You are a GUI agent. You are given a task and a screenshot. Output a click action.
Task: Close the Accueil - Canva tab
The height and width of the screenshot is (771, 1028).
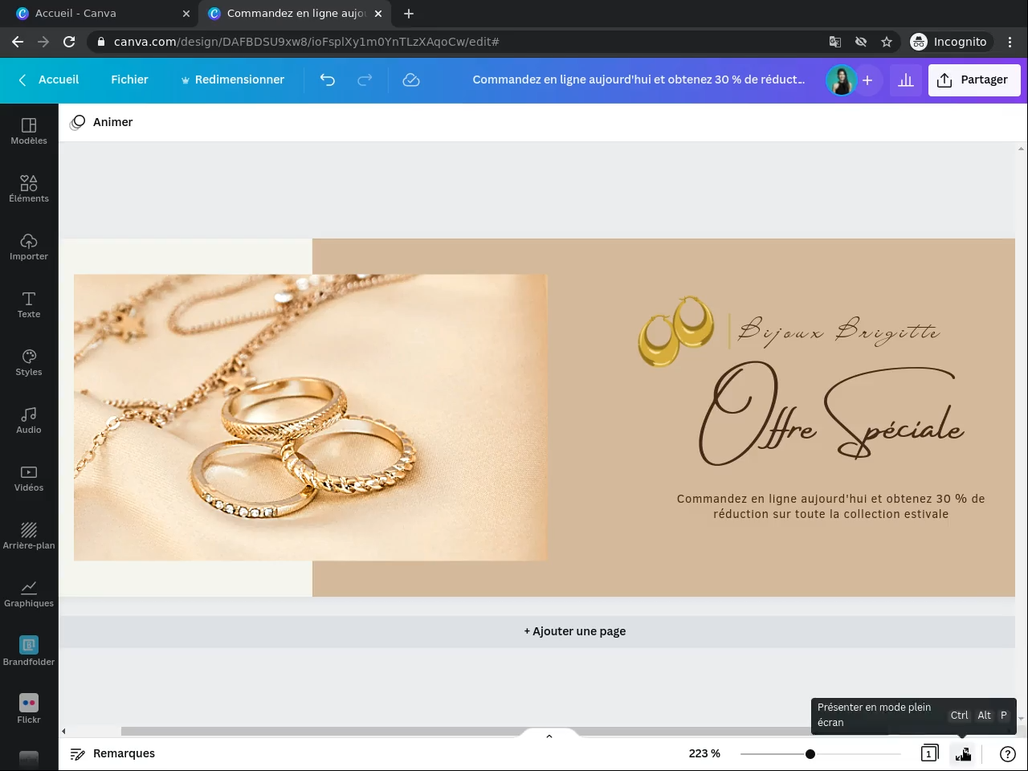[x=186, y=14]
